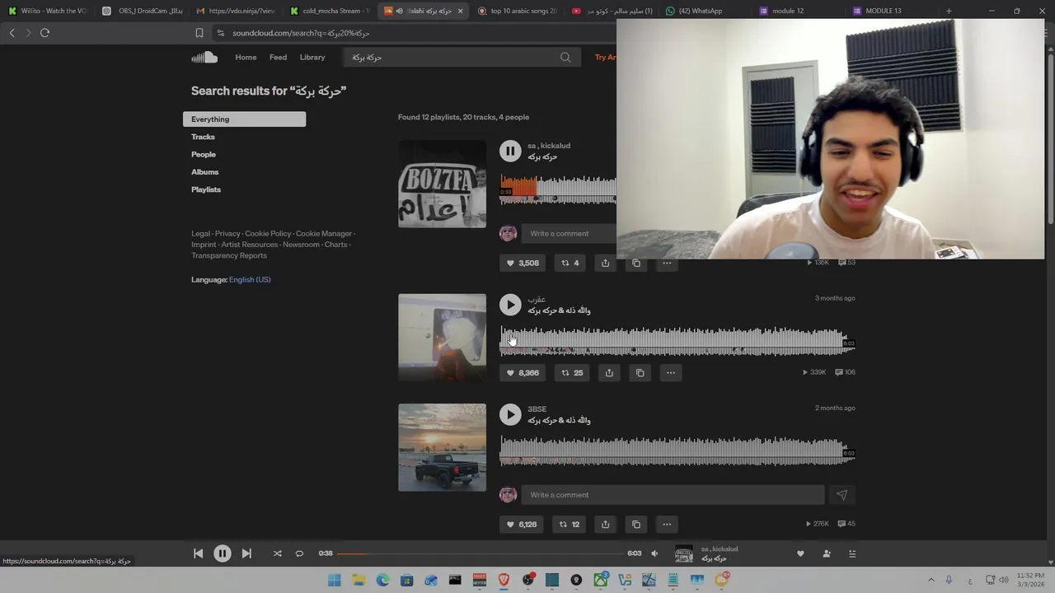Screen dimensions: 1055x593
Task: Skip to previous track in player bar
Action: point(198,553)
